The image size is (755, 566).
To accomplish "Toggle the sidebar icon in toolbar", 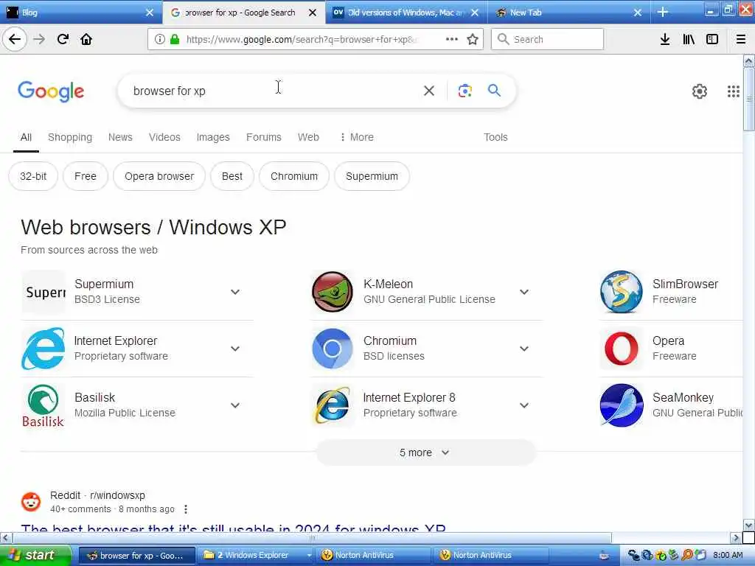I will pos(712,39).
